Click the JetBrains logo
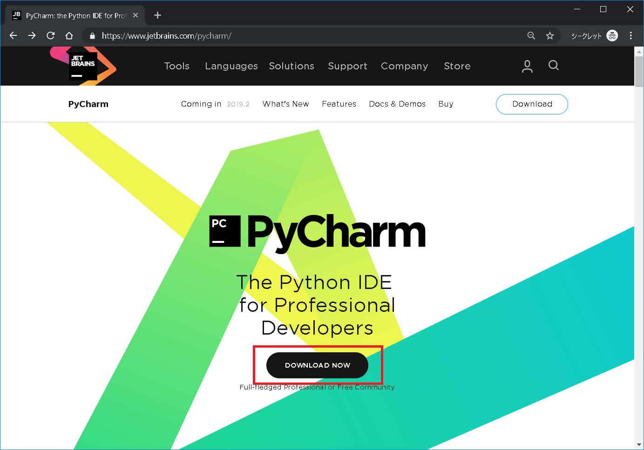Screen dimensions: 644x450 tap(83, 66)
